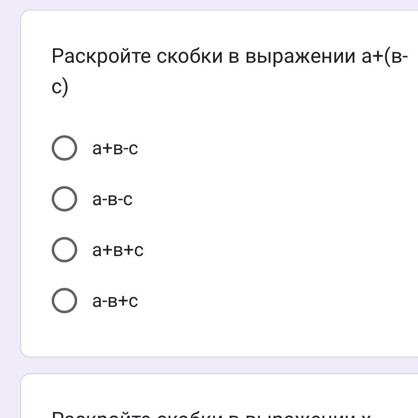This screenshot has width=418, height=418.
Task: Click the purple strip above the first card
Action: pyautogui.click(x=212, y=4)
